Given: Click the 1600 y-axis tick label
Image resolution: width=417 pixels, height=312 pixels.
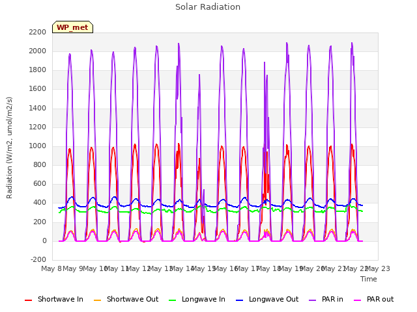Looking at the screenshot, I should click(38, 89).
